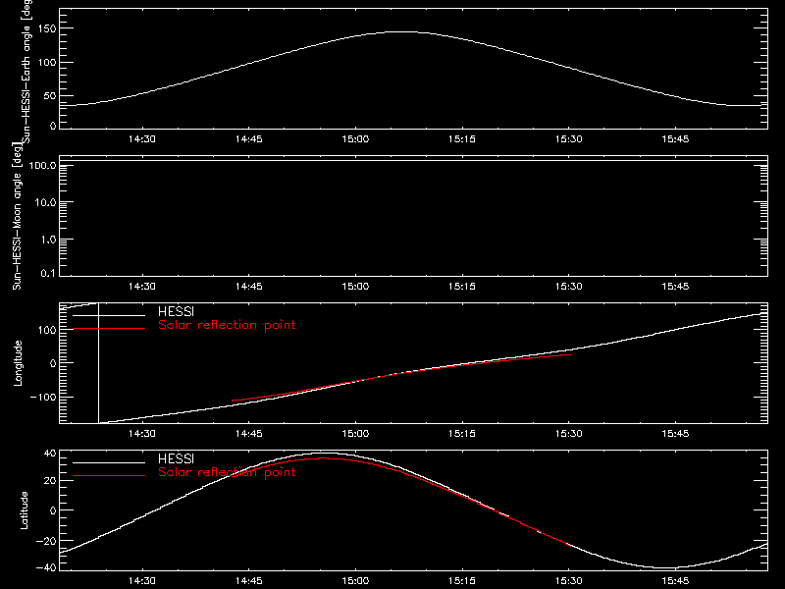Click 14:45 label under the Earth angle plot
This screenshot has height=589, width=785.
[x=249, y=139]
